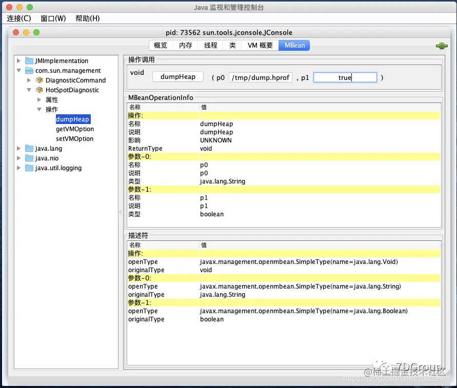Select getVMOption in the tree
This screenshot has height=388, width=457.
pos(75,129)
